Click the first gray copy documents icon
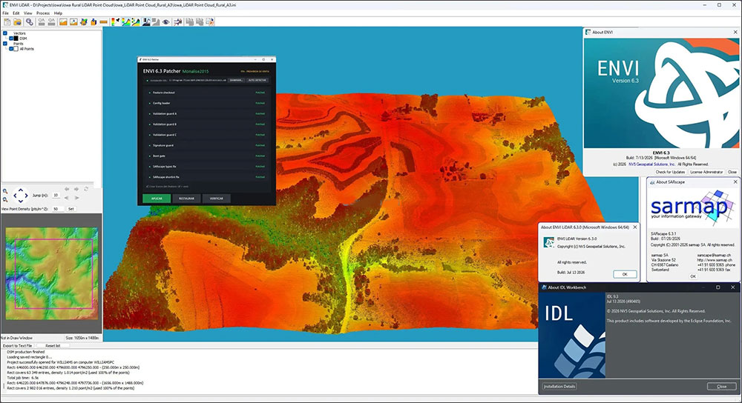The height and width of the screenshot is (403, 742). pyautogui.click(x=190, y=21)
